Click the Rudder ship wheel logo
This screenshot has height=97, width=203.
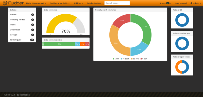click(5, 3)
